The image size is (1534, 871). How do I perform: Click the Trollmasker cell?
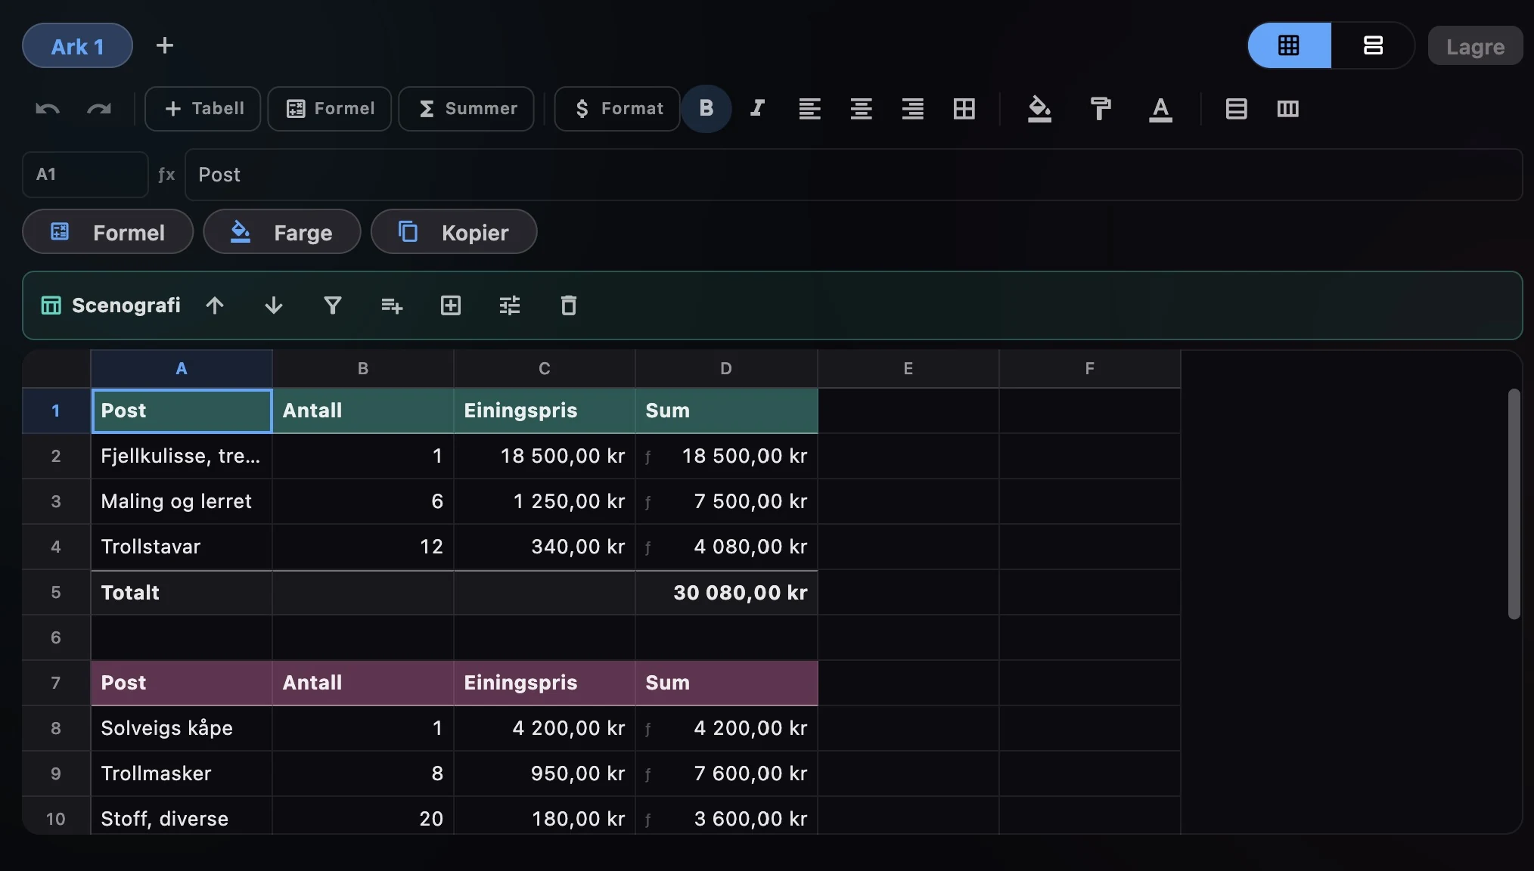click(x=182, y=773)
